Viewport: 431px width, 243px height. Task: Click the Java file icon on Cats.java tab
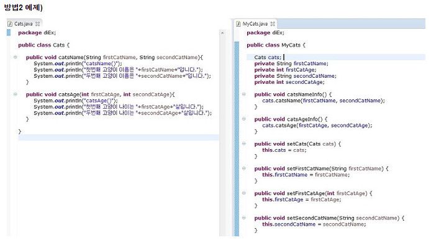click(x=10, y=24)
